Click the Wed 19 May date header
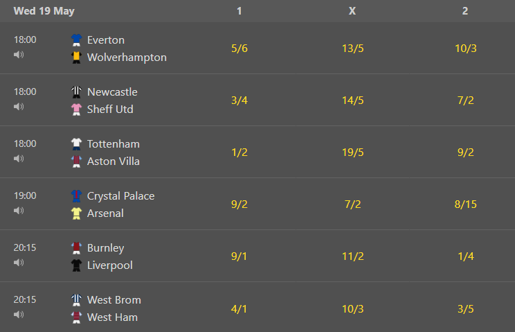Image resolution: width=515 pixels, height=332 pixels. click(x=44, y=11)
